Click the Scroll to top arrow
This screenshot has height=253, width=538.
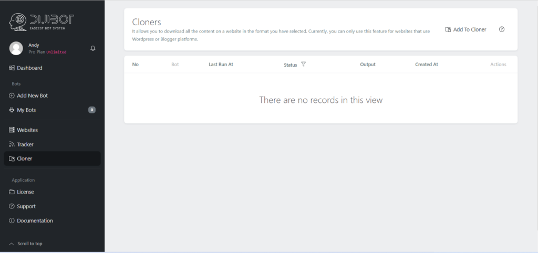(x=12, y=244)
